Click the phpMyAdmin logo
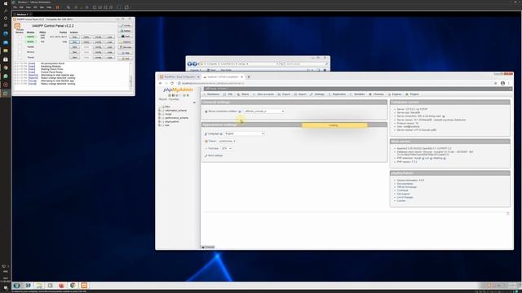The image size is (522, 293). coord(178,90)
